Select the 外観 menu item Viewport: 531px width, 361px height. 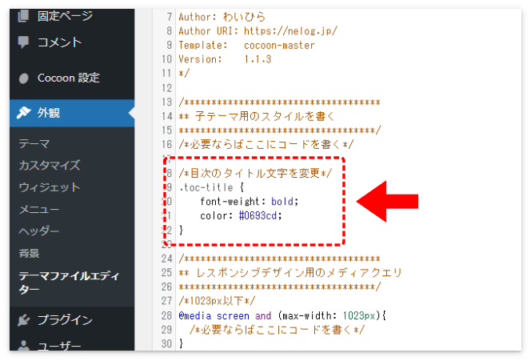[x=72, y=113]
